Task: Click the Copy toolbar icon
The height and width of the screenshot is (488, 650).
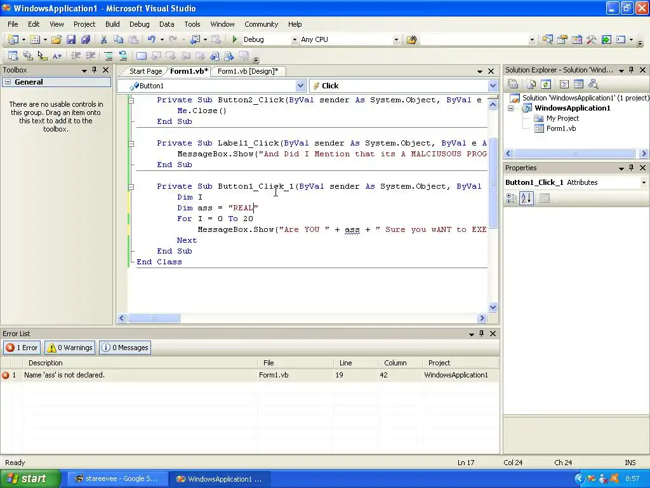Action: click(x=119, y=39)
